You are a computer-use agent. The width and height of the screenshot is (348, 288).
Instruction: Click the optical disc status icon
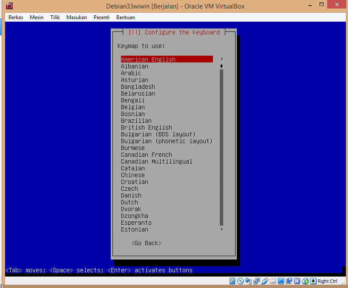tap(240, 281)
